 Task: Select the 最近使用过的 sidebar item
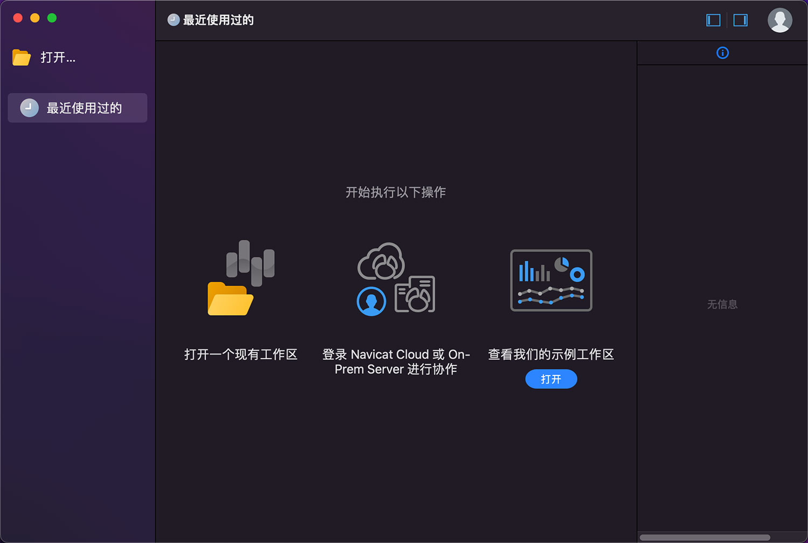[83, 108]
